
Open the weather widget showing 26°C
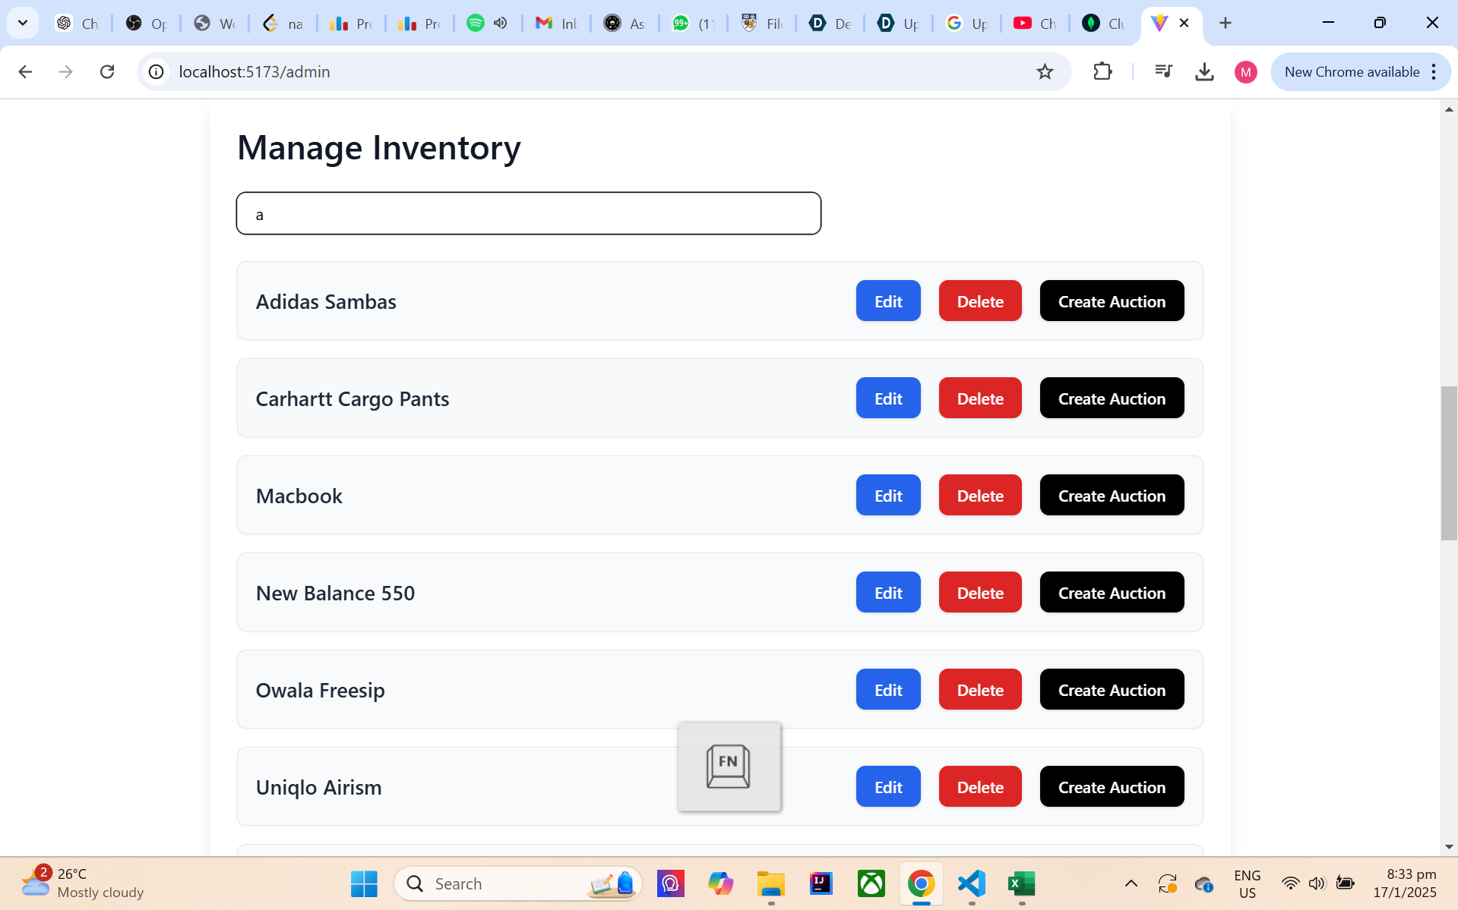point(82,883)
